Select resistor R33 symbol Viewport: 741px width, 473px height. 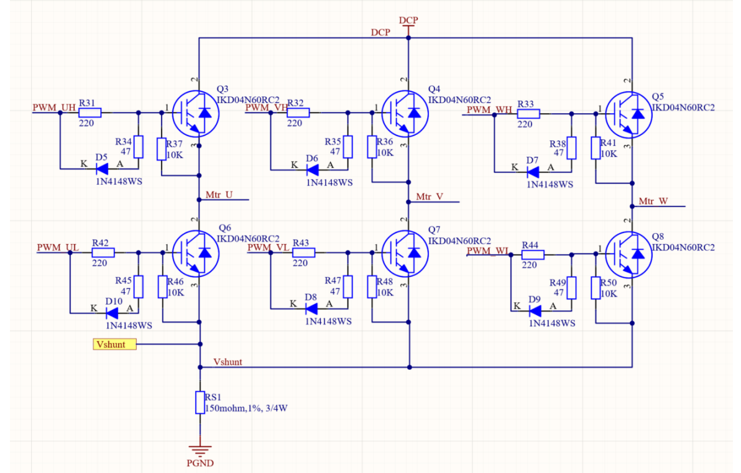528,113
